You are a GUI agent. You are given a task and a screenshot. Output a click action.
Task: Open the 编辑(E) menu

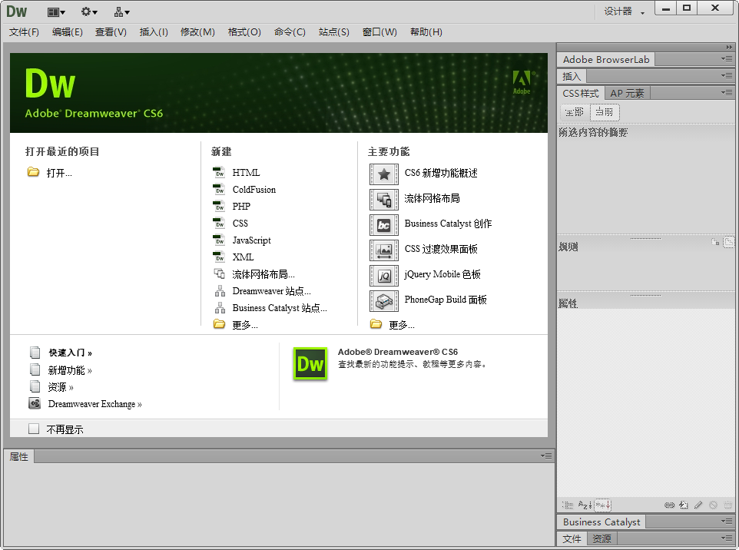pos(68,32)
